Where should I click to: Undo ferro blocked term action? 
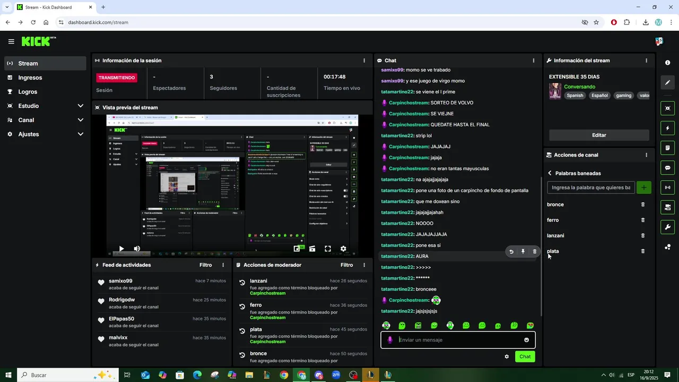click(x=242, y=307)
